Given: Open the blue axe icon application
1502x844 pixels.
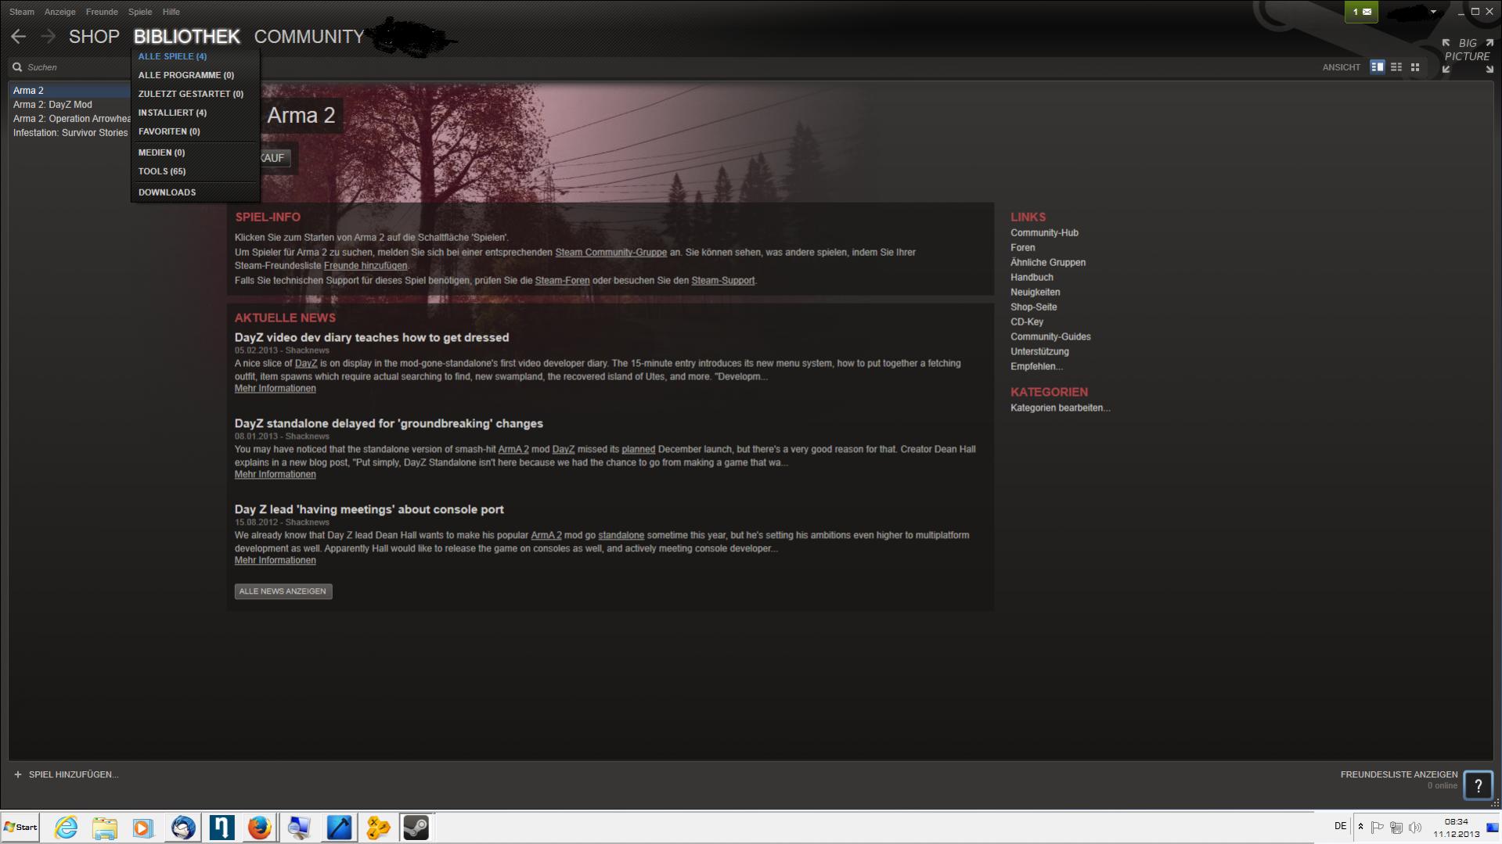Looking at the screenshot, I should pos(339,828).
